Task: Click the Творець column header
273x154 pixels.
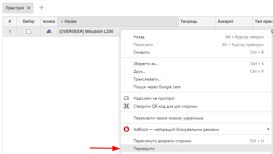Action: tap(197, 21)
